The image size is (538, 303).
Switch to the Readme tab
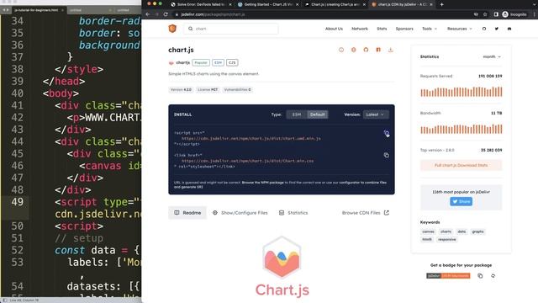187,213
